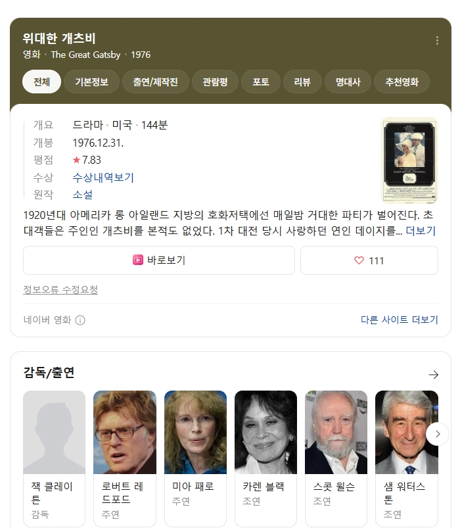The width and height of the screenshot is (460, 528).
Task: Open the 소설 original work link
Action: coord(82,194)
